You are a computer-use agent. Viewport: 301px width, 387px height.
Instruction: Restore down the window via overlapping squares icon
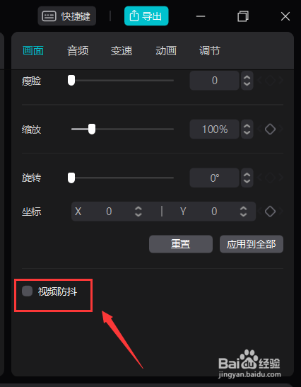243,16
